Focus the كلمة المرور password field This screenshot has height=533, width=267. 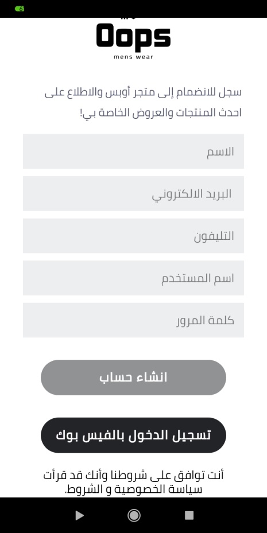133,320
